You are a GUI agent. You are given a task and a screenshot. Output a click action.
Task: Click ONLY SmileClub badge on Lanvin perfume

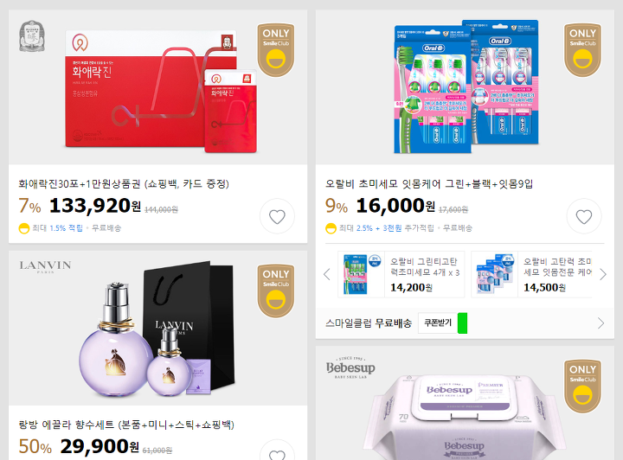[276, 291]
